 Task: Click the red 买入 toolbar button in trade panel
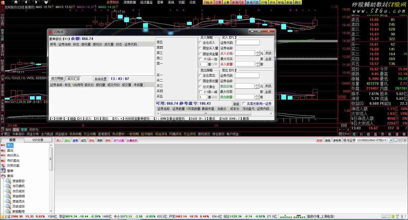point(59,140)
